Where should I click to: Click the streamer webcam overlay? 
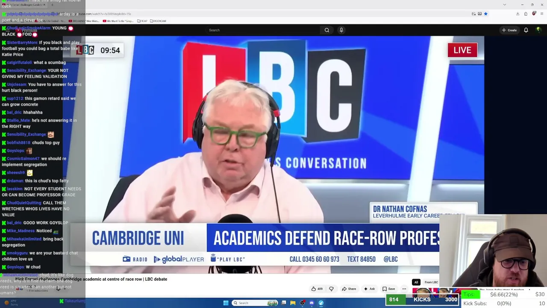[x=493, y=252]
